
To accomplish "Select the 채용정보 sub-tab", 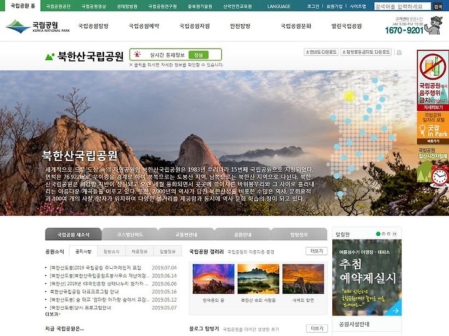I will 140,251.
